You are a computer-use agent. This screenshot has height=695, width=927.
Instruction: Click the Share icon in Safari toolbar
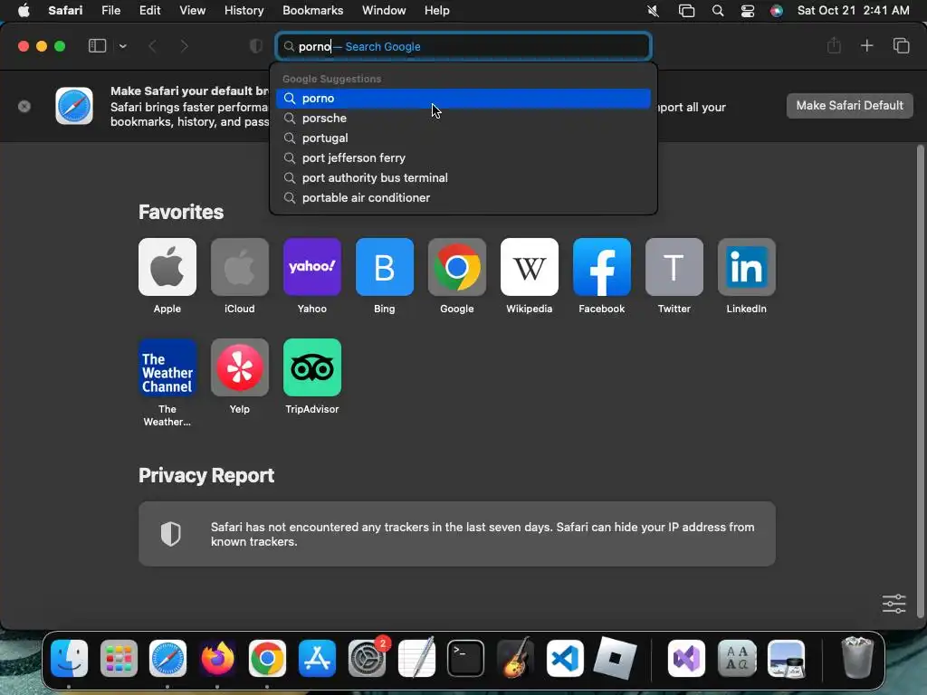pos(834,45)
